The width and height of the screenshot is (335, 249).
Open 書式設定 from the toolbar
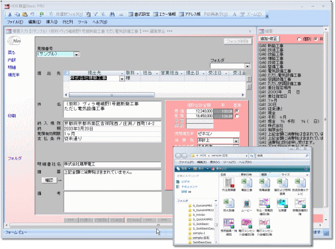pyautogui.click(x=139, y=15)
